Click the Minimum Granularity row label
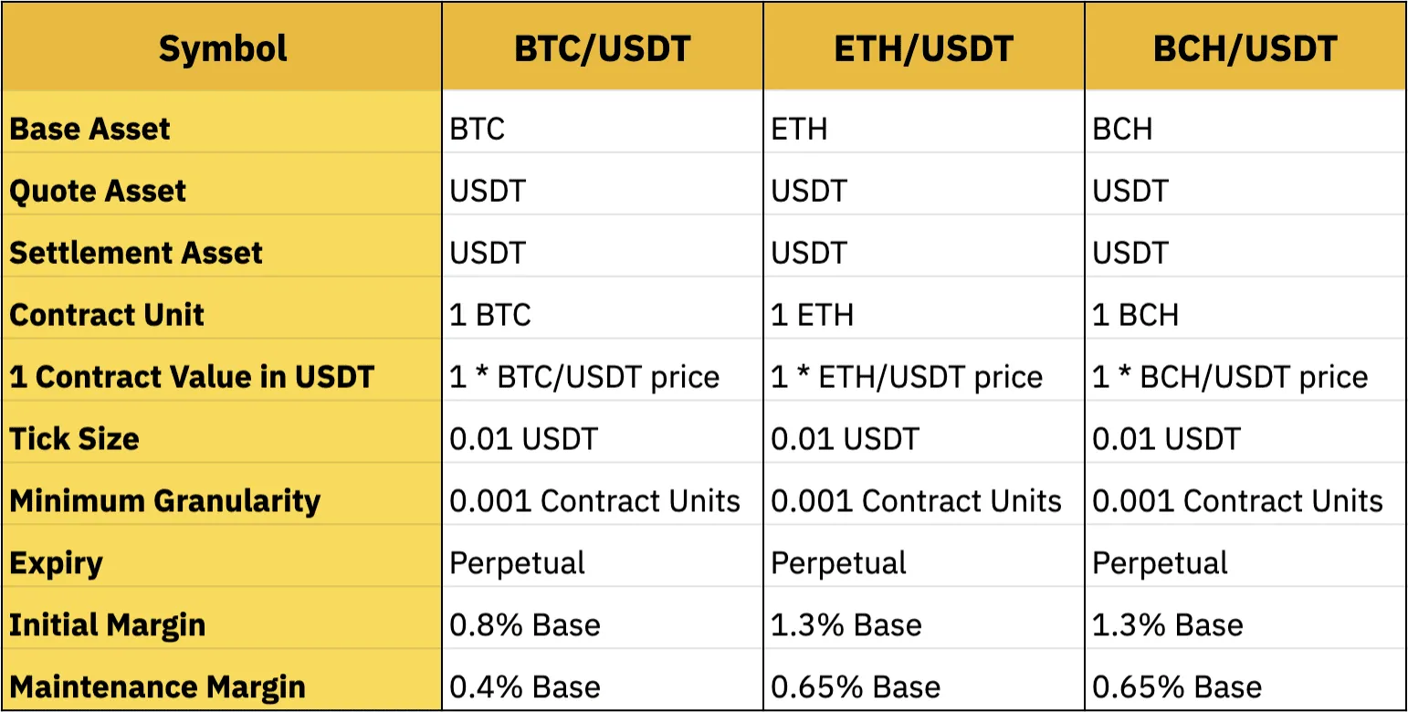 [x=165, y=501]
